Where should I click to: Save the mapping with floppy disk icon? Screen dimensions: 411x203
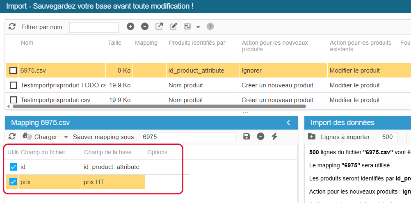click(x=247, y=137)
